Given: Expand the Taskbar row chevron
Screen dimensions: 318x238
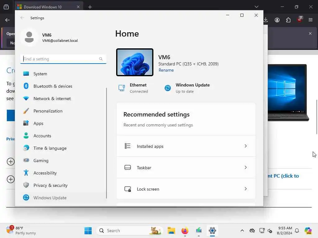Looking at the screenshot, I should (x=246, y=168).
